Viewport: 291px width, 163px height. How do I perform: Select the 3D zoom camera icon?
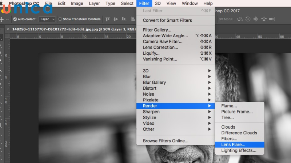click(x=272, y=19)
